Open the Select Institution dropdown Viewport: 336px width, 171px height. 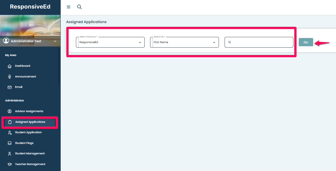(x=110, y=42)
